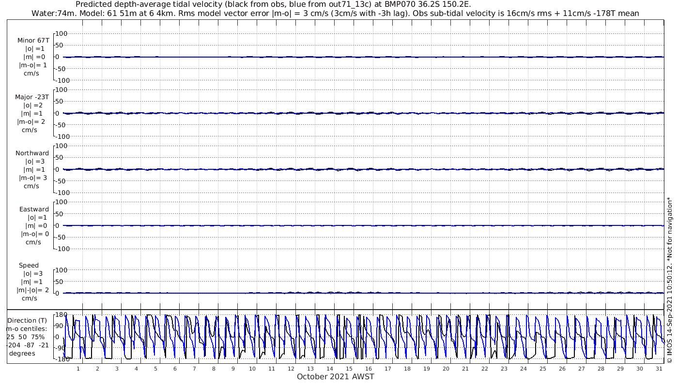
Task: Select '|m-o|= 3' in the Northward panel
Action: click(x=33, y=178)
